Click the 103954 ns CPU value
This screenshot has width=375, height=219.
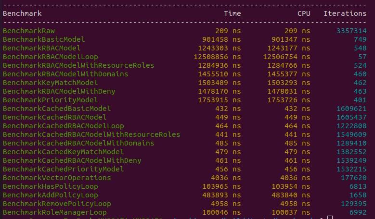(291, 186)
